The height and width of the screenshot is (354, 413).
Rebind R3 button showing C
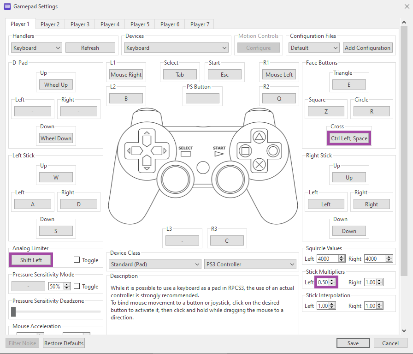pos(227,240)
